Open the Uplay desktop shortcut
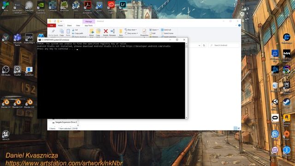Image resolution: width=295 pixels, height=166 pixels. 275,135
